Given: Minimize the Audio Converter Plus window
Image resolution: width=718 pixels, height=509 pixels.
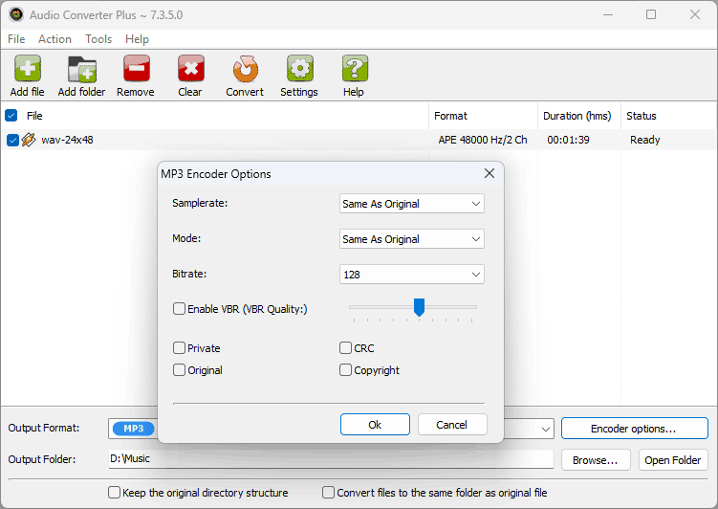Looking at the screenshot, I should [608, 14].
